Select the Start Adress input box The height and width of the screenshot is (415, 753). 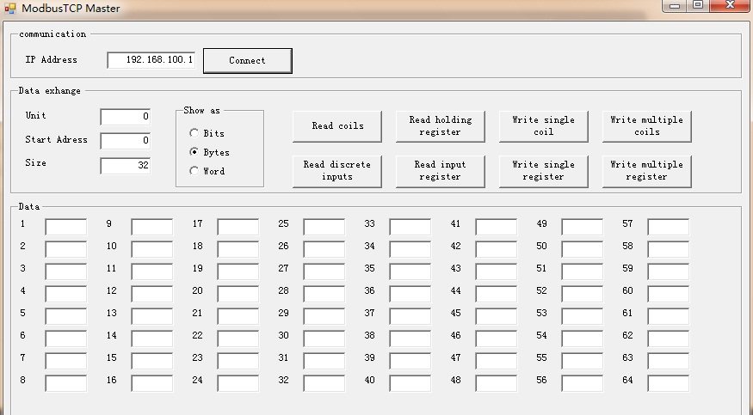126,140
